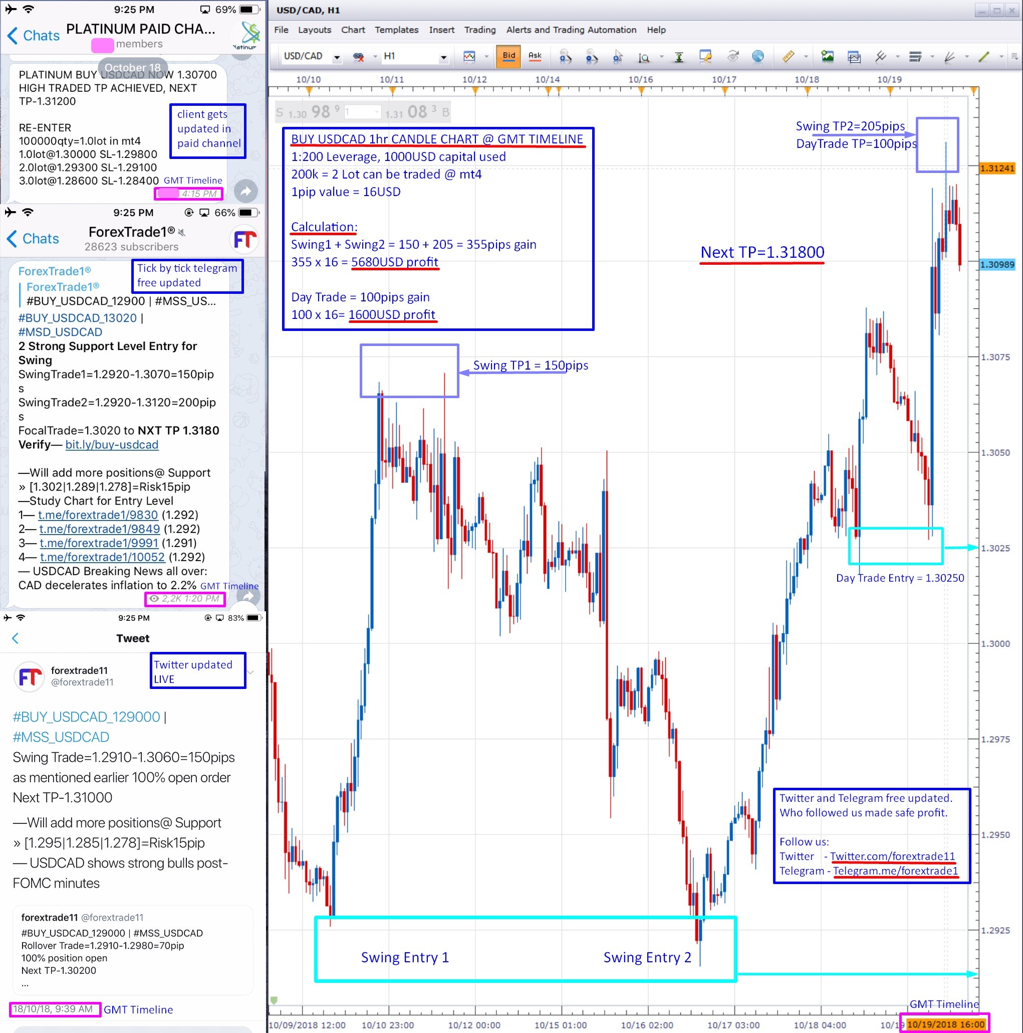Toggle the Ask price button

535,56
